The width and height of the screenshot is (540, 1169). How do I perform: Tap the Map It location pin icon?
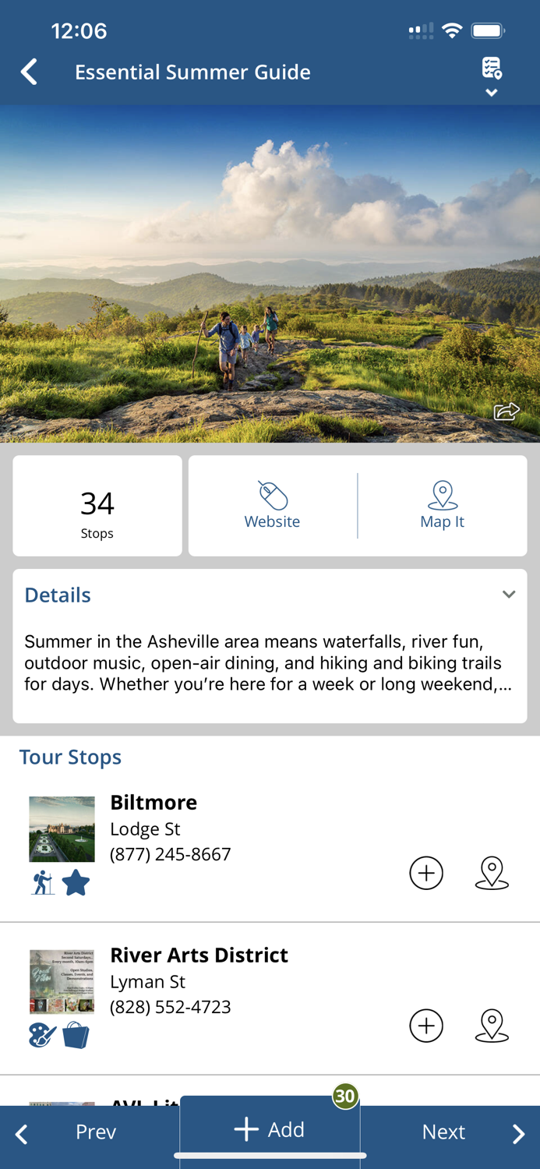tap(442, 494)
